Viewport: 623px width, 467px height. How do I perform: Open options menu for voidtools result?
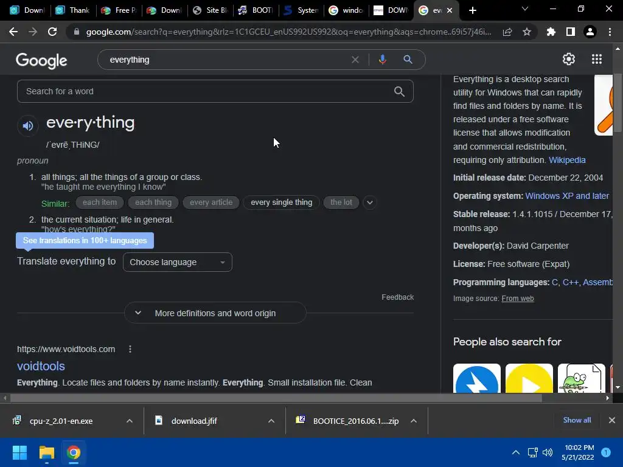pos(130,349)
